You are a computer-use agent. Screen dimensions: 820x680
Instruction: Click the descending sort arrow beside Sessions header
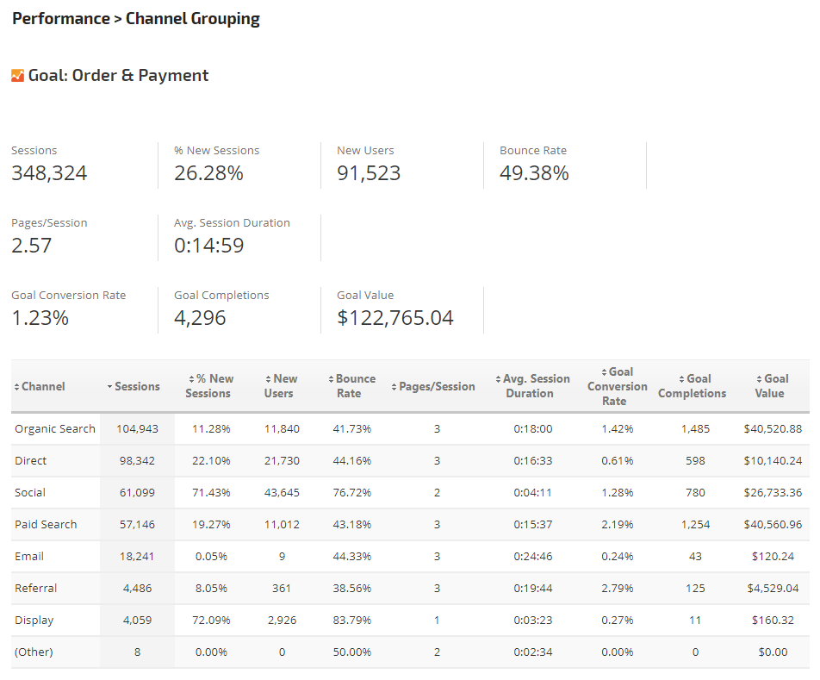tap(109, 387)
